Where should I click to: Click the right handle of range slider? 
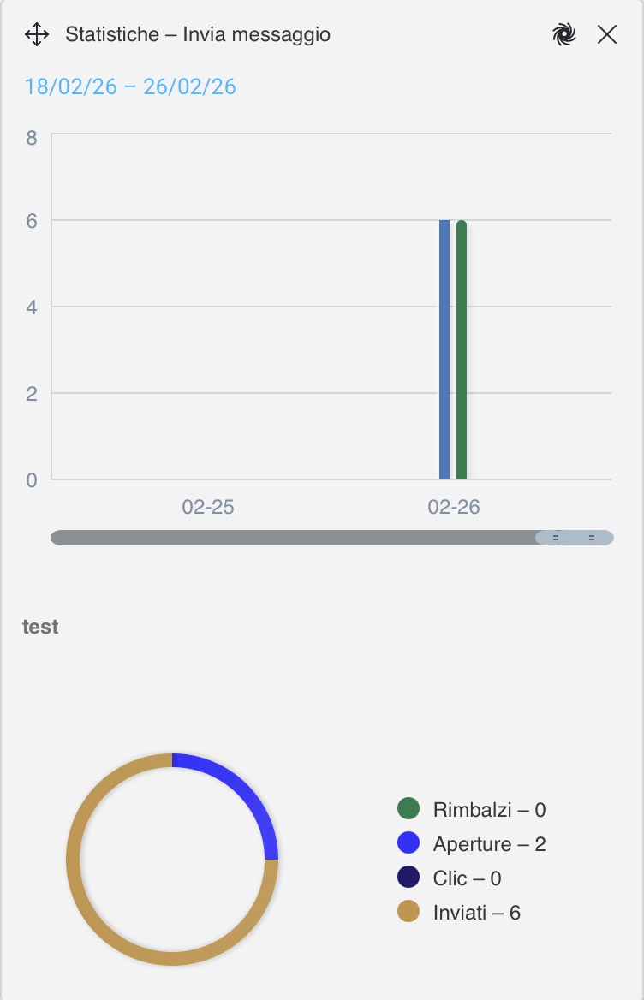[592, 538]
